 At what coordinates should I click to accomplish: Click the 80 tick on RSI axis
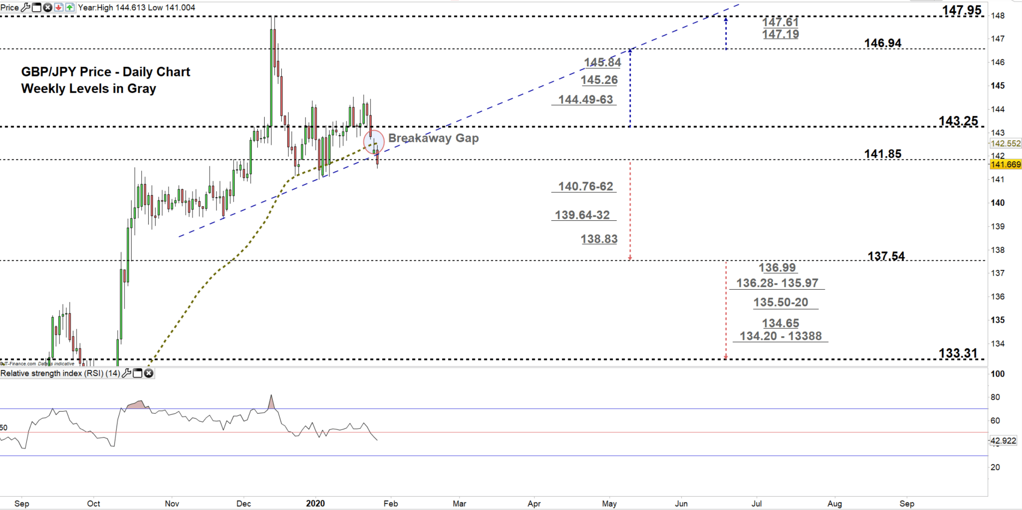pos(995,397)
